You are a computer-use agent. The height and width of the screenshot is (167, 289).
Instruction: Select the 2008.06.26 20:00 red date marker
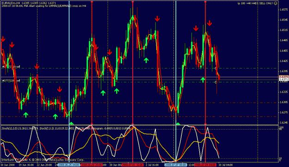tap(92, 165)
